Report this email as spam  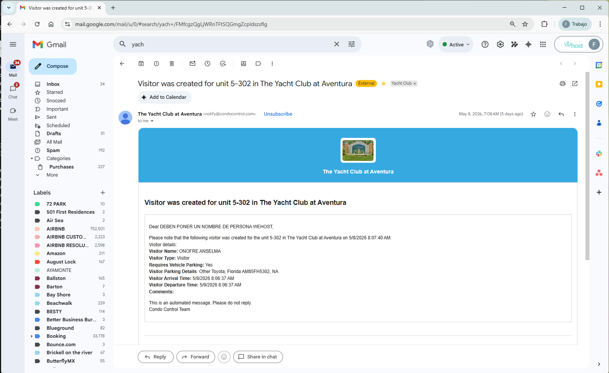coord(156,64)
